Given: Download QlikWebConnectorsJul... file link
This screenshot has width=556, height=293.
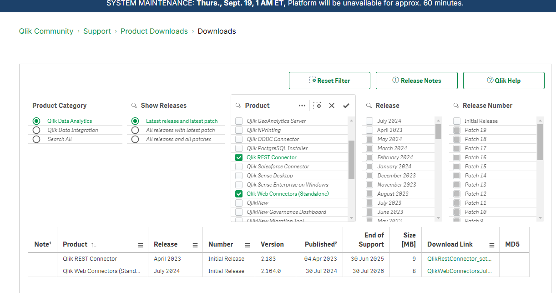Looking at the screenshot, I should tap(460, 271).
